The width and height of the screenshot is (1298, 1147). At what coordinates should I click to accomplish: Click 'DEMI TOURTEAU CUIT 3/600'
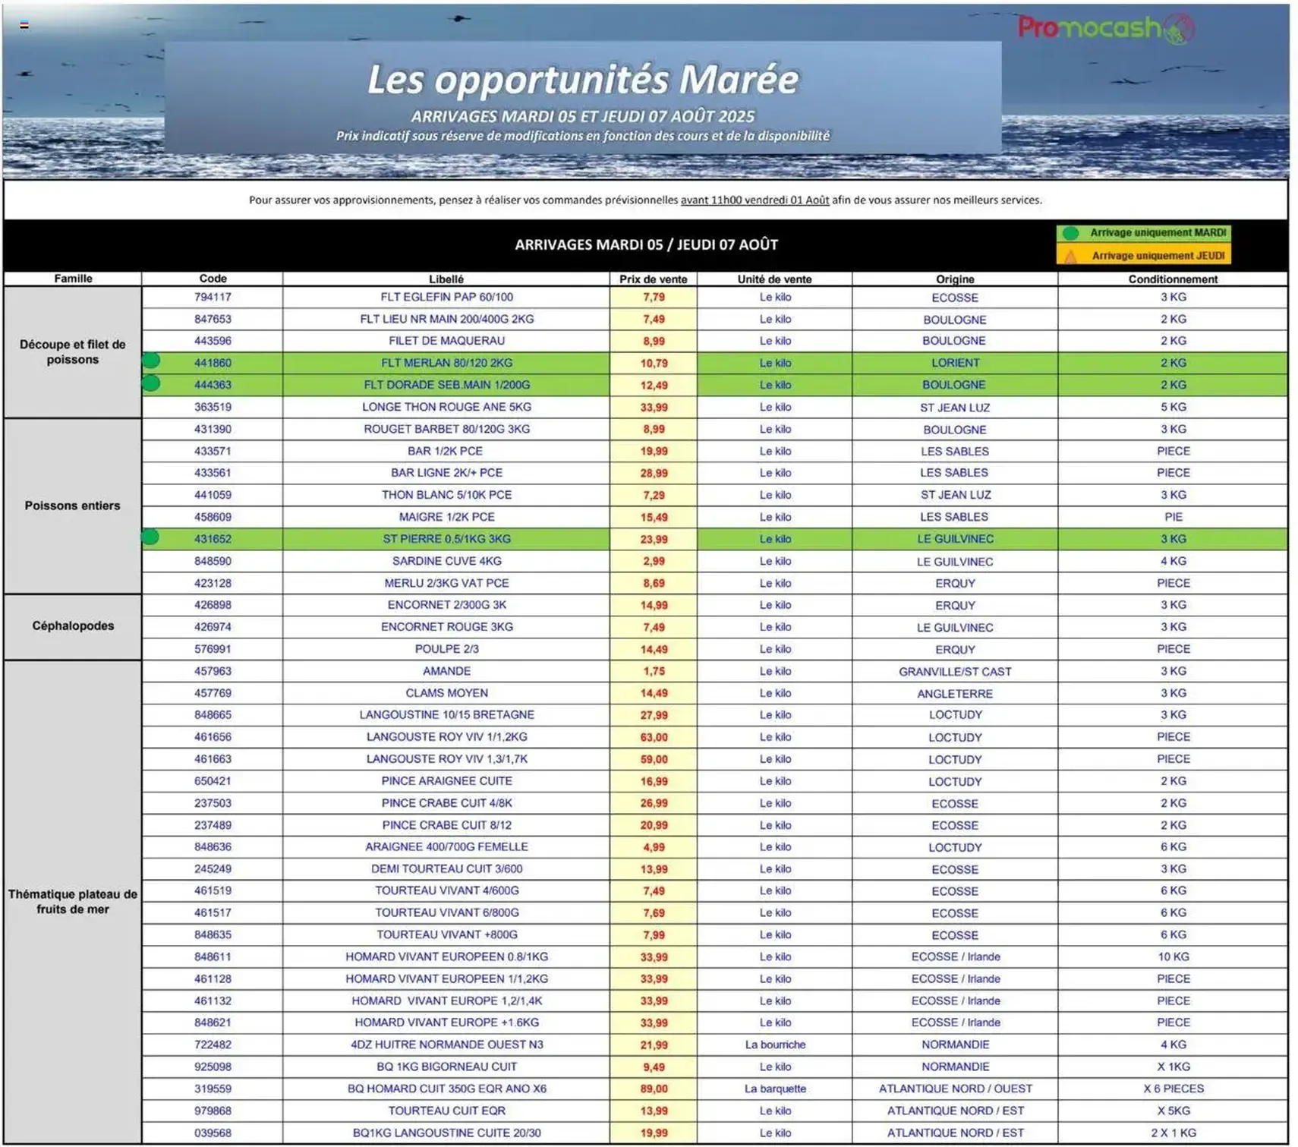coord(446,868)
